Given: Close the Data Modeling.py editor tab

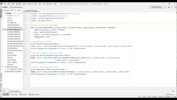Looking at the screenshot, I should point(39,11).
